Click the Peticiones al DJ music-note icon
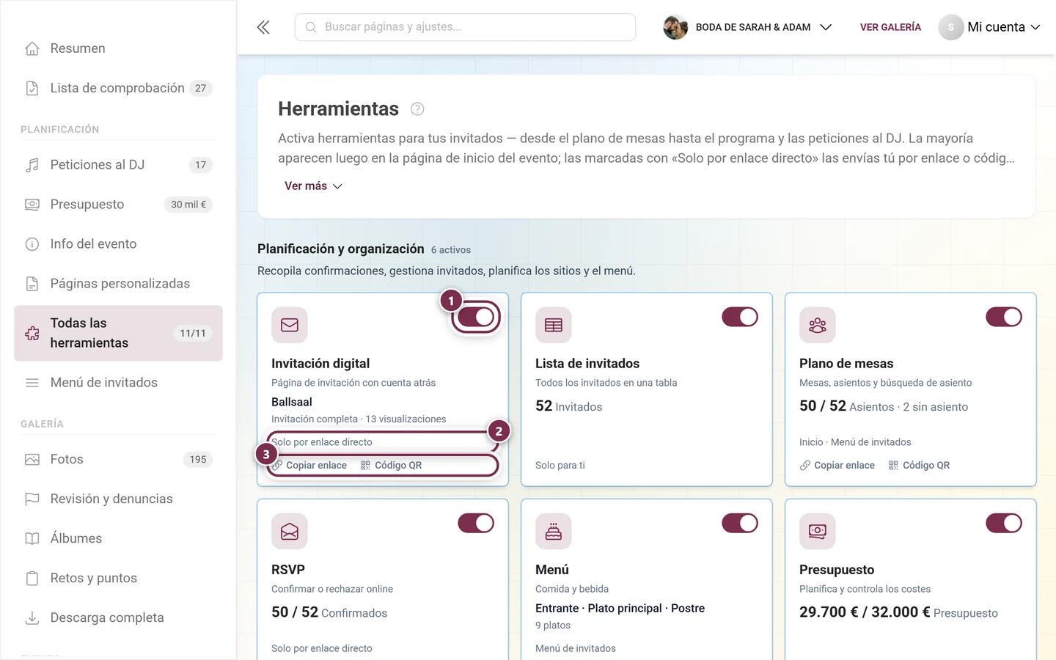The width and height of the screenshot is (1056, 660). (32, 165)
